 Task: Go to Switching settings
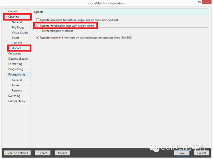coord(14,96)
